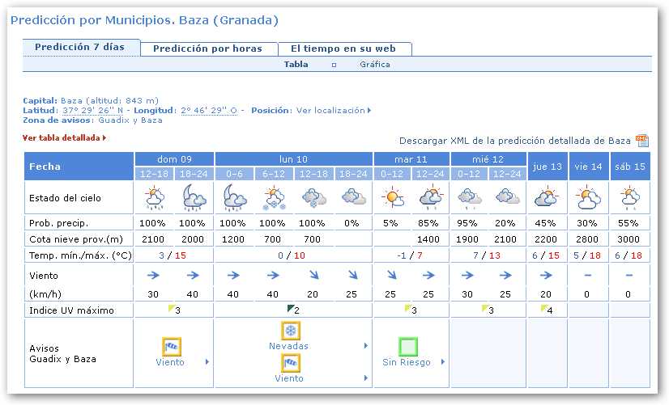Click the green Sin Riesgo icon
The height and width of the screenshot is (405, 669).
click(408, 347)
